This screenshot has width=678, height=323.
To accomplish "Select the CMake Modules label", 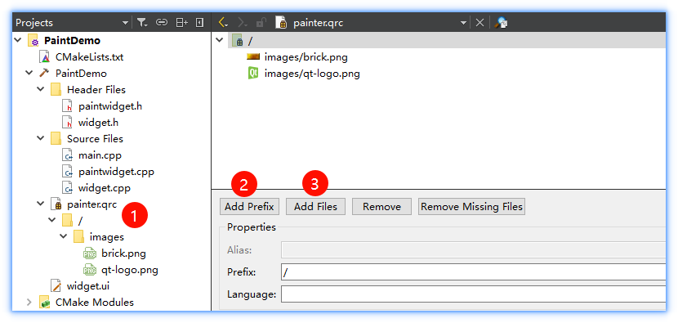I will click(x=95, y=303).
